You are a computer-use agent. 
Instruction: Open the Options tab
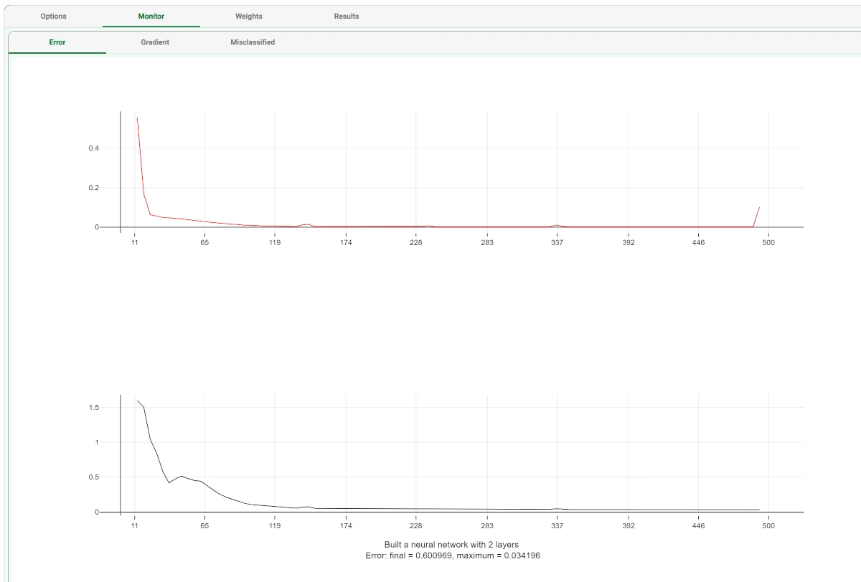pos(54,16)
